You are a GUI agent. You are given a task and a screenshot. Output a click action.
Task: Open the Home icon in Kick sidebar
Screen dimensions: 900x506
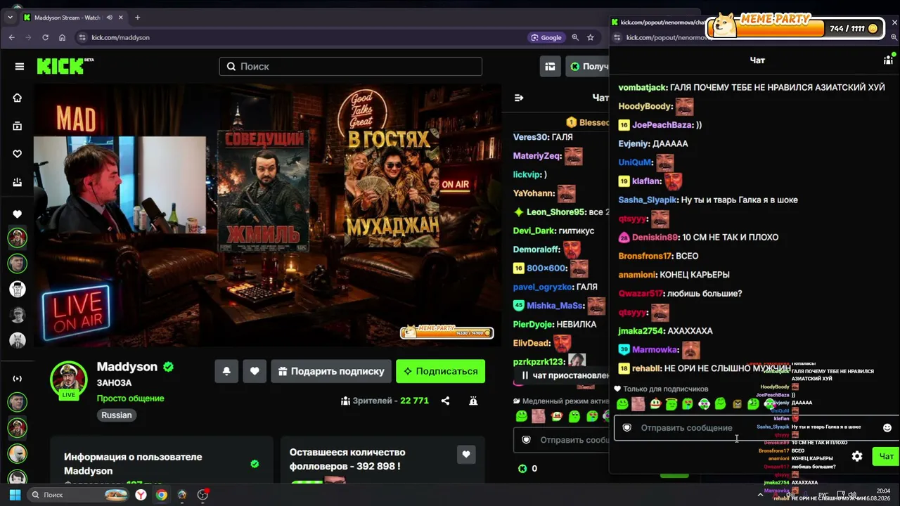(18, 98)
